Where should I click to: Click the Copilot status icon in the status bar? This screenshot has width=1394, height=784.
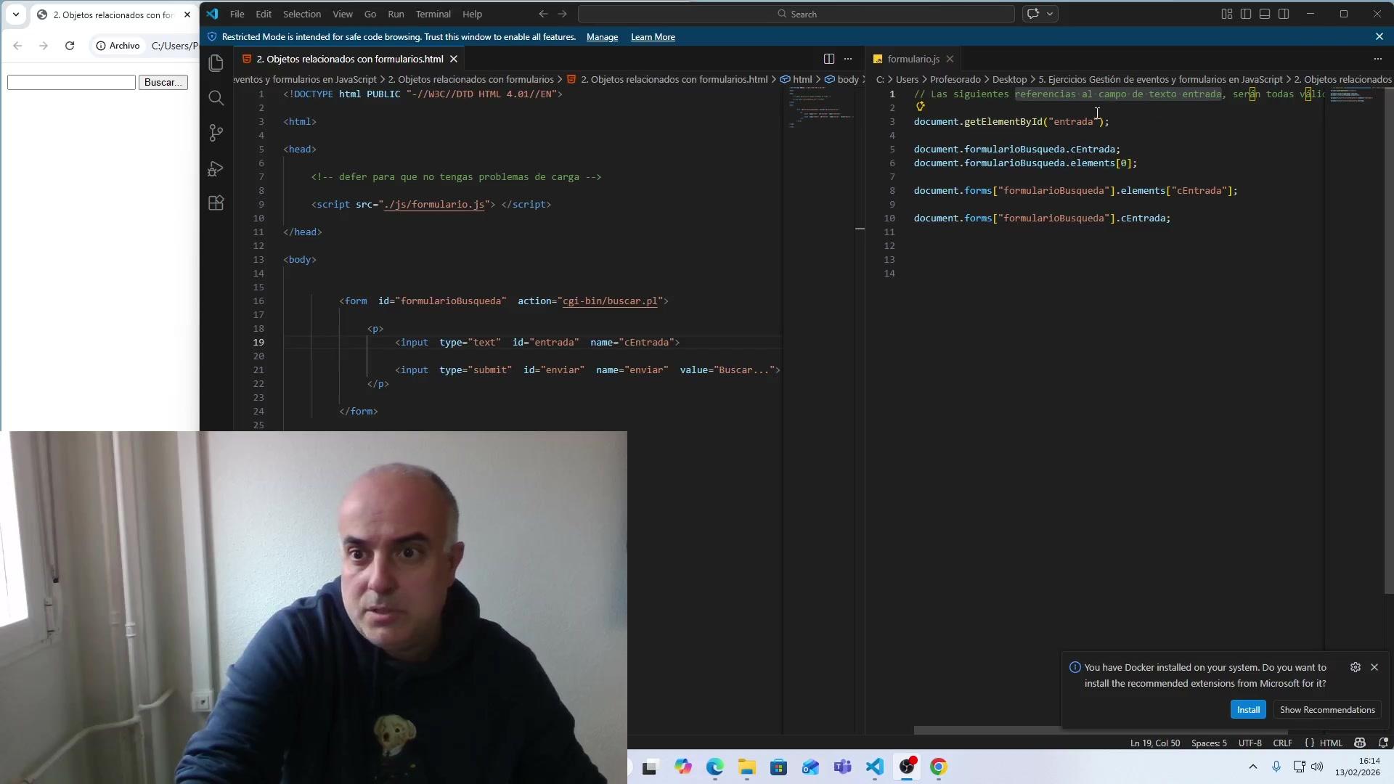tap(1360, 743)
